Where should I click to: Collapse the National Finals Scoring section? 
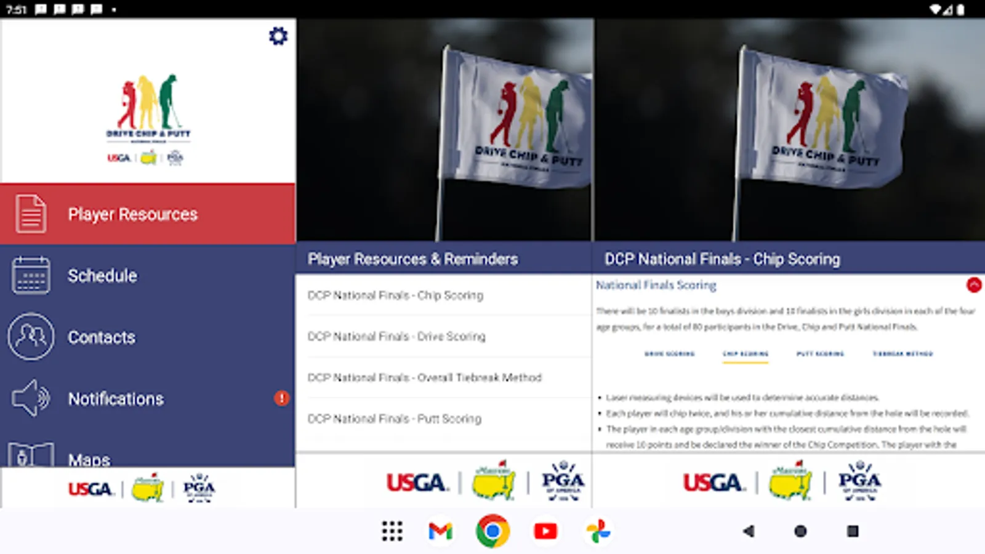pyautogui.click(x=973, y=284)
